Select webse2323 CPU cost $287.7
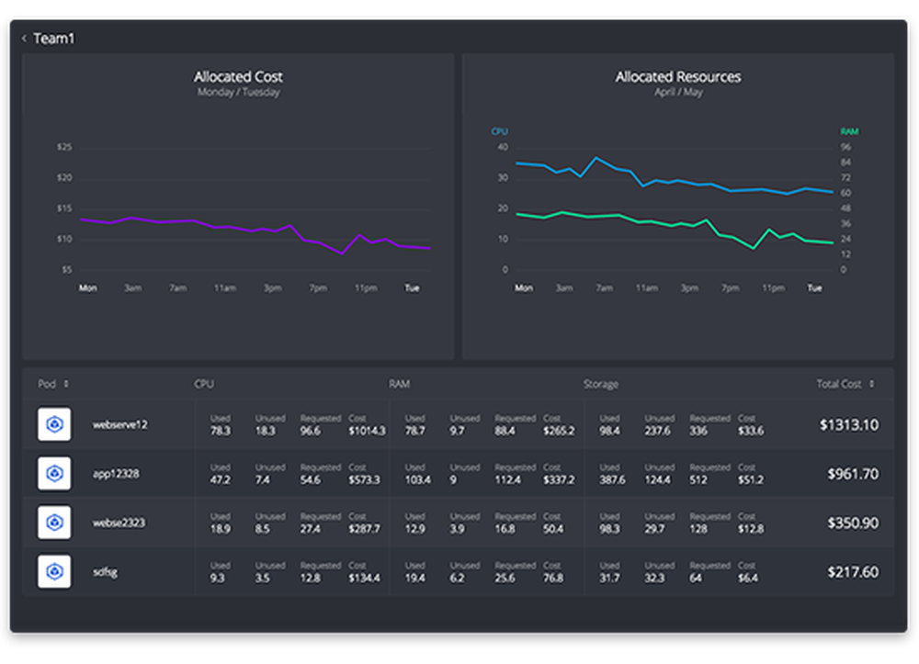Viewport: 919px width, 664px height. [364, 529]
